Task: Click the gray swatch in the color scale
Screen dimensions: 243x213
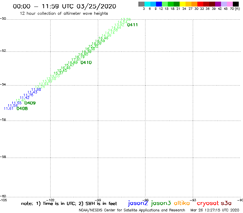Action: pyautogui.click(x=142, y=4)
